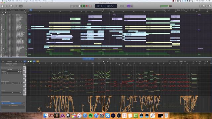Click the add new track plus button
Viewport: 212px width, 119px height.
[x=2, y=13]
